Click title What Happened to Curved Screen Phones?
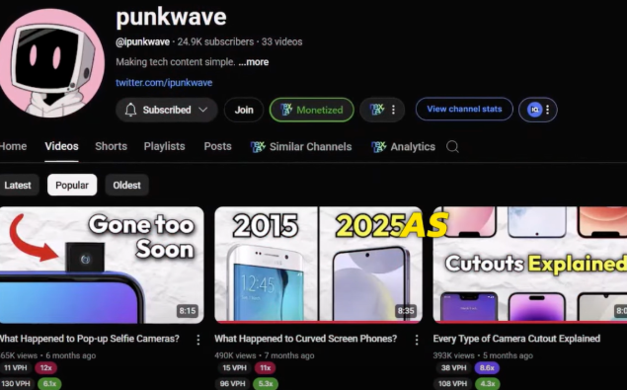 [306, 339]
